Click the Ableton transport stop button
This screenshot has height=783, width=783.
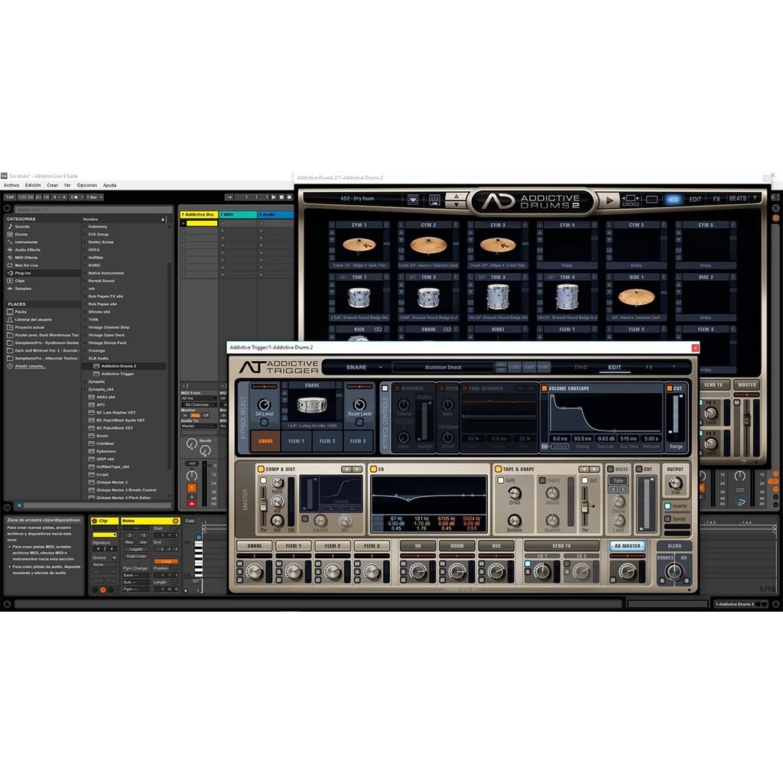click(281, 197)
